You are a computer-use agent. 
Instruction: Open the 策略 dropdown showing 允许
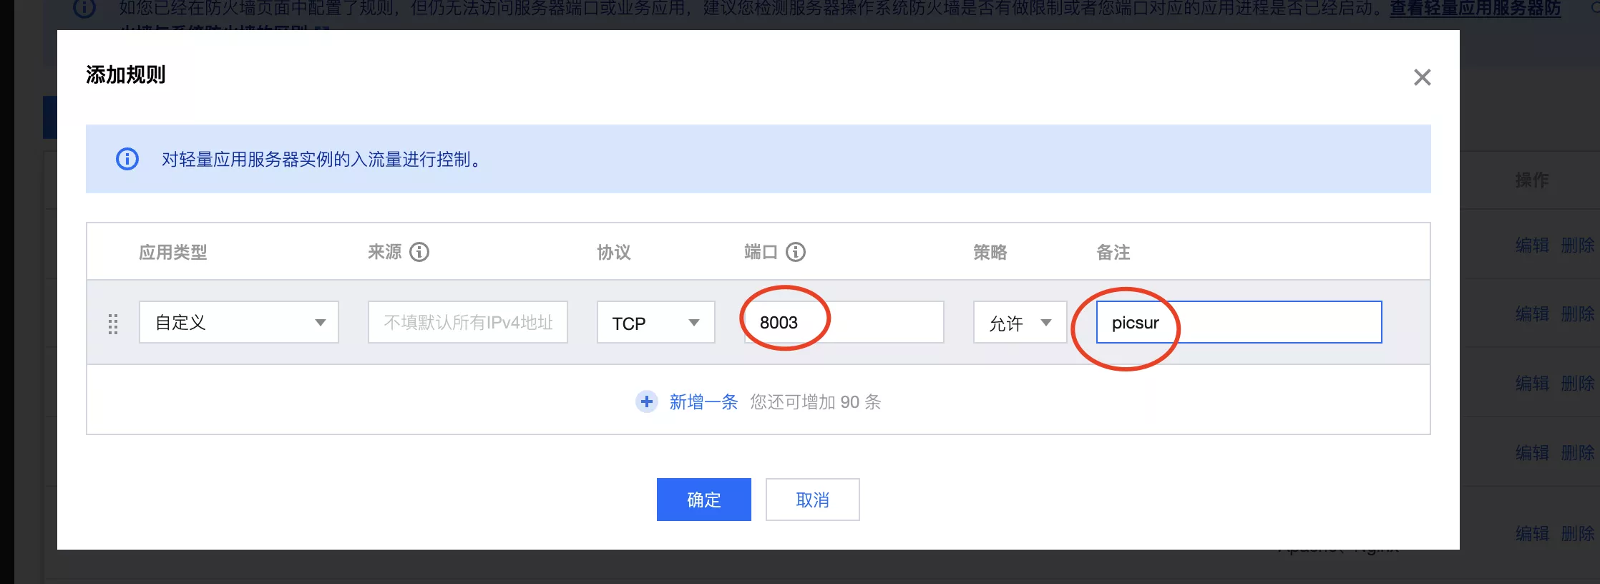pyautogui.click(x=1020, y=322)
